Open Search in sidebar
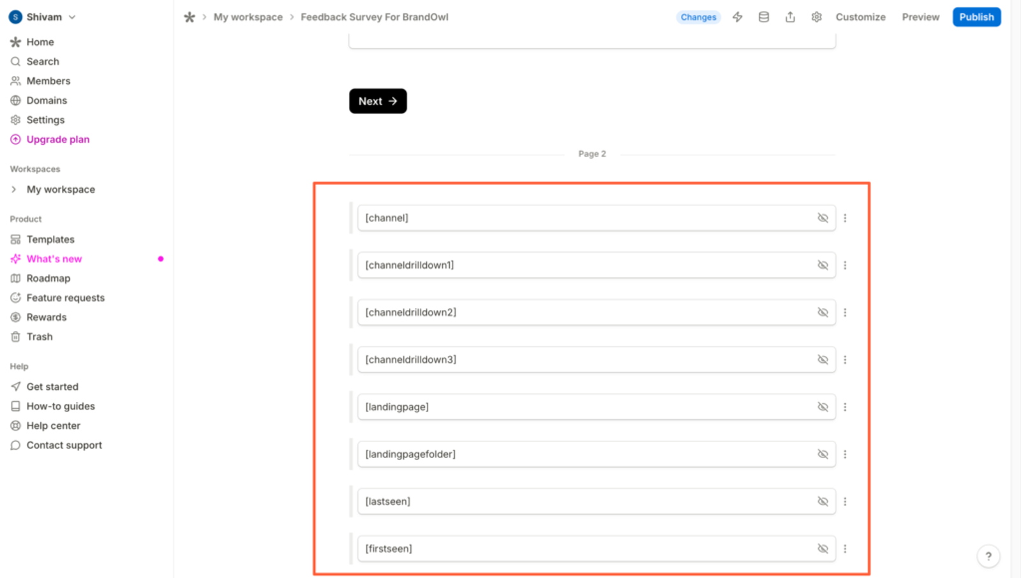Screen dimensions: 1021x578 coord(43,62)
